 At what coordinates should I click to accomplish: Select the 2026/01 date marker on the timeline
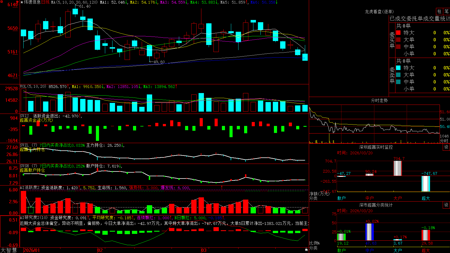tap(32, 250)
